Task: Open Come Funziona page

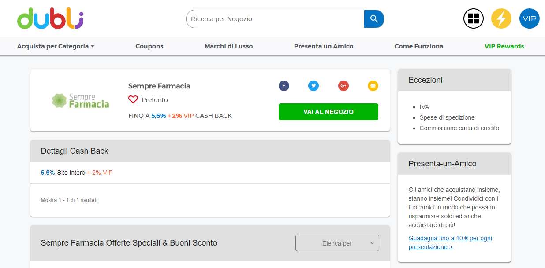Action: pyautogui.click(x=419, y=46)
